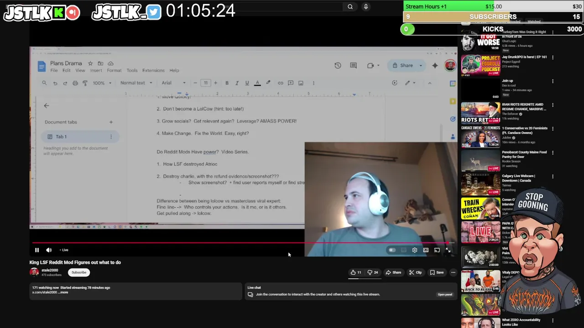The height and width of the screenshot is (328, 584).
Task: Open Gemini sparkle in Docs
Action: [435, 66]
